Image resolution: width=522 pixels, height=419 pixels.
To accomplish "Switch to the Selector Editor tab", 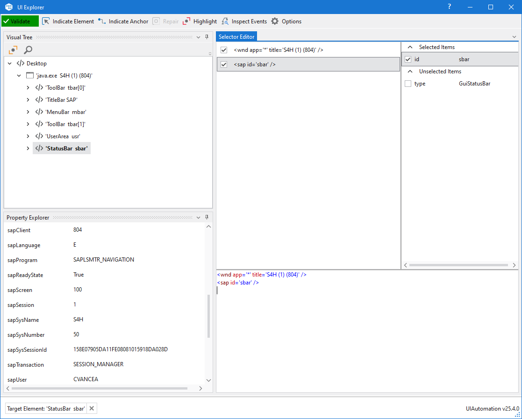I will [x=236, y=36].
